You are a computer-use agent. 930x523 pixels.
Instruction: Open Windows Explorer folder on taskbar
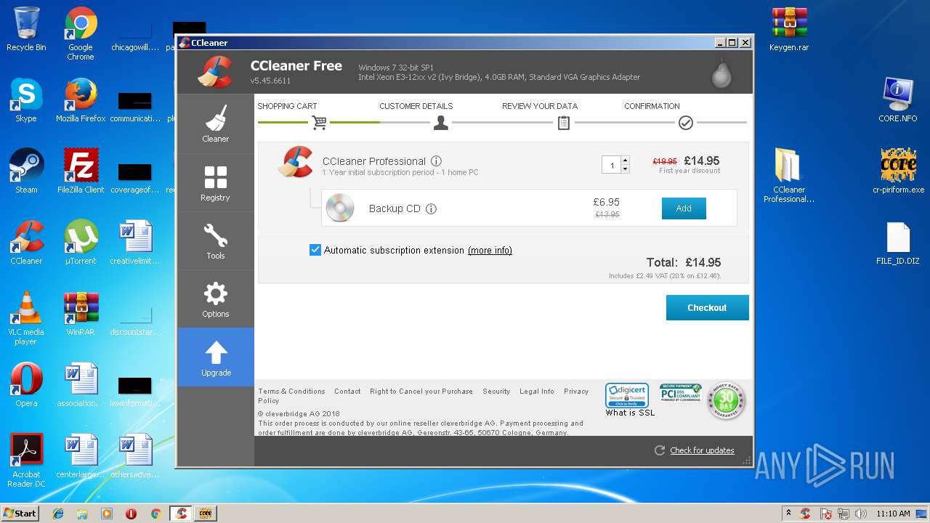[x=83, y=514]
